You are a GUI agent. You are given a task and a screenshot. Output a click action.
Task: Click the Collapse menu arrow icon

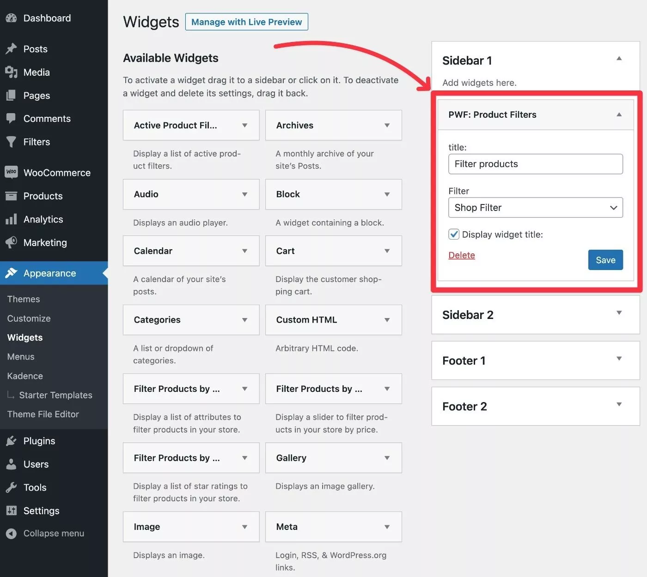pos(11,534)
